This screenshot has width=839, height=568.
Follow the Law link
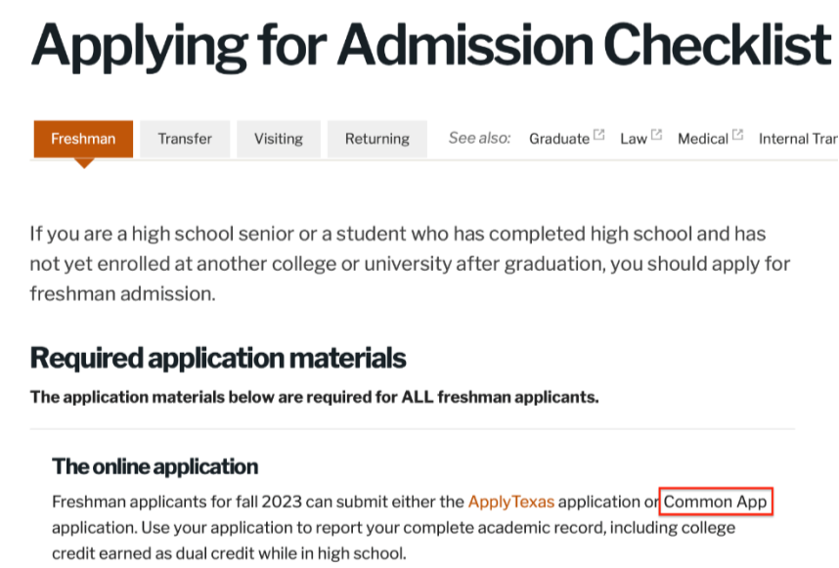pyautogui.click(x=634, y=139)
